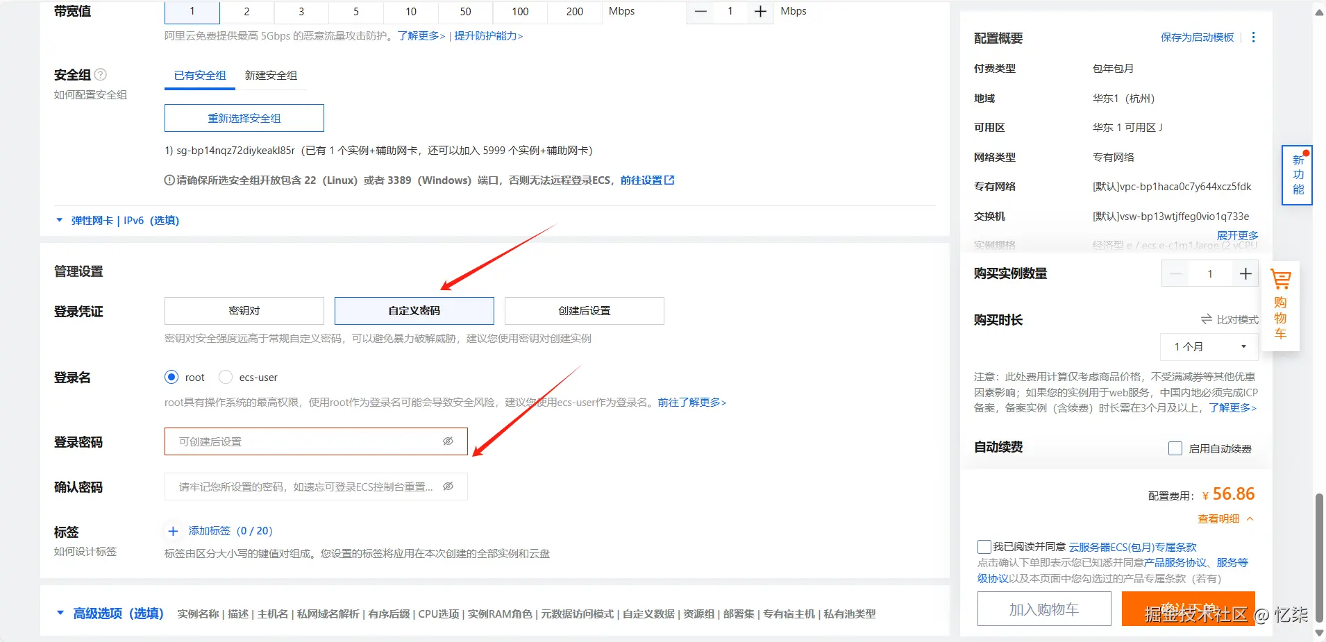Collapse 查看明细 cost details
Image resolution: width=1326 pixels, height=642 pixels.
click(1225, 518)
